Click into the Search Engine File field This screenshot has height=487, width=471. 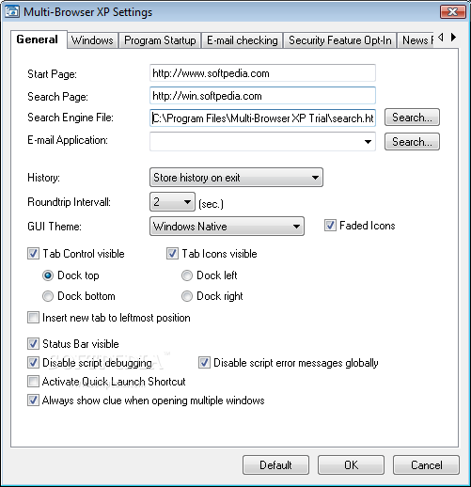click(x=262, y=118)
